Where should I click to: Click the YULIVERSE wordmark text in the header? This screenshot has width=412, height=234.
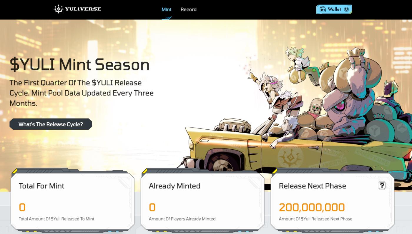pos(83,9)
